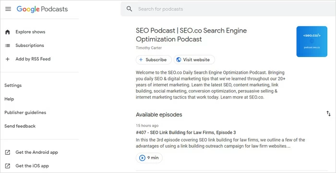Screen dimensions: 336x173
Task: Get the Android app
Action: point(36,152)
